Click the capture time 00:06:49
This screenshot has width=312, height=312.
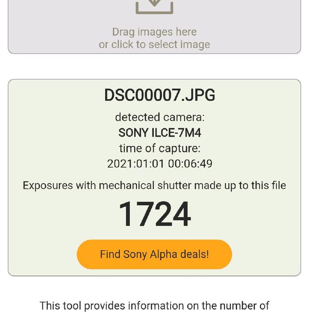point(190,164)
